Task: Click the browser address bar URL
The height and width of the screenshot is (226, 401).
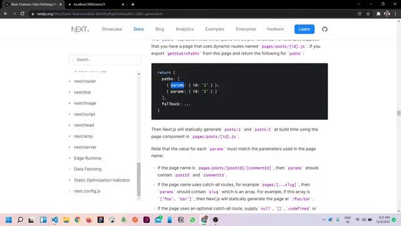Action: pyautogui.click(x=100, y=14)
